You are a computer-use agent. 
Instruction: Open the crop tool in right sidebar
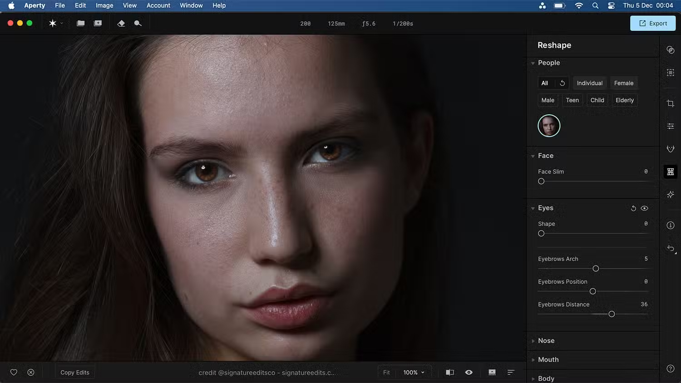670,103
